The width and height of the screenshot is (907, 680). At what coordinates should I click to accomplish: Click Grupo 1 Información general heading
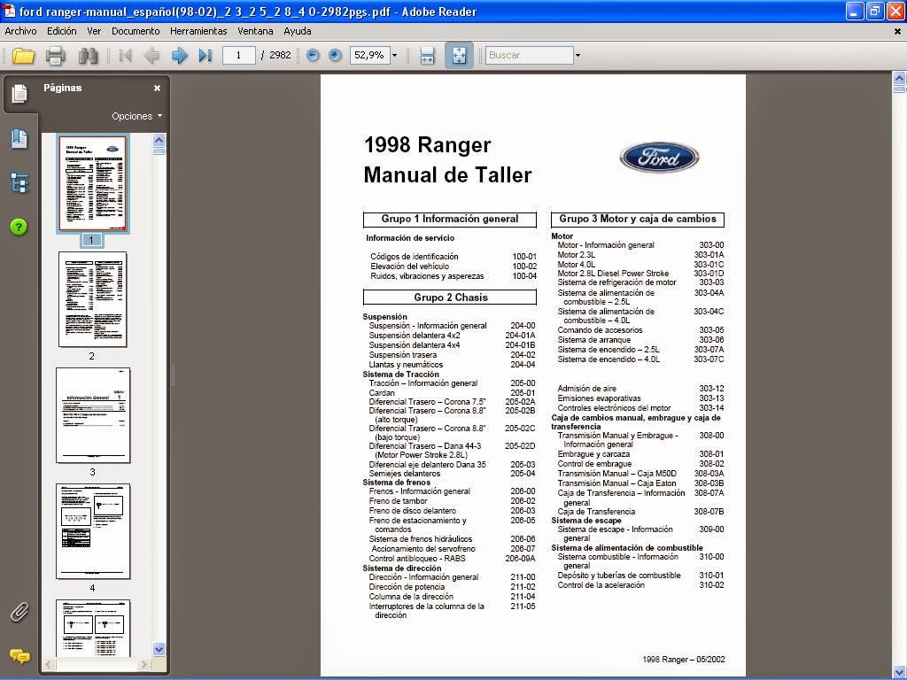(449, 220)
